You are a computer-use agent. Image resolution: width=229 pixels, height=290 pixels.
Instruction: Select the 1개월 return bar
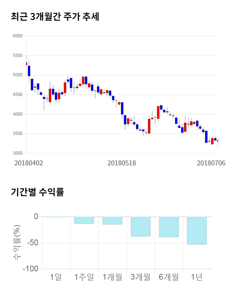112,221
